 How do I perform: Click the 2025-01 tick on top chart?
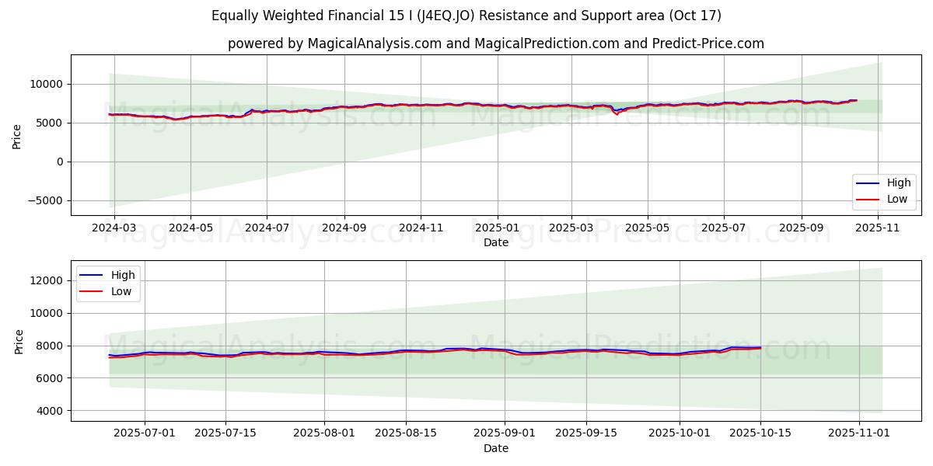coord(496,229)
